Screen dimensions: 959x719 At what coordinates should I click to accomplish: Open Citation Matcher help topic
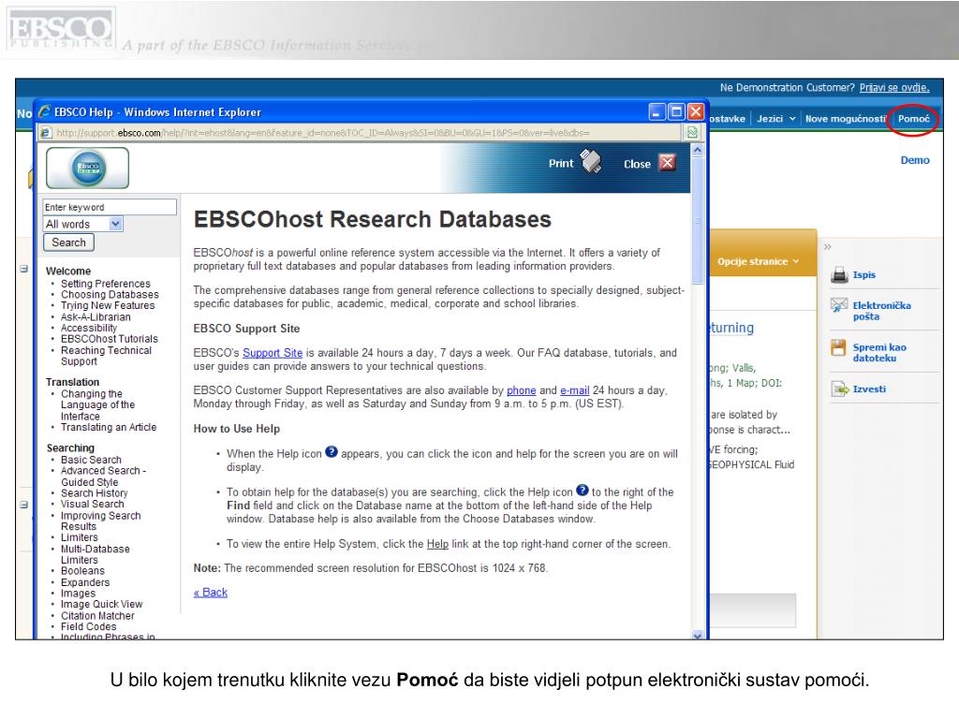click(97, 616)
